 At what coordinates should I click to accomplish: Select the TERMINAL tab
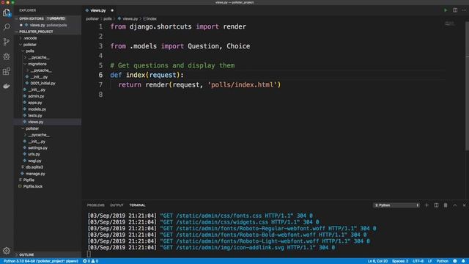(x=137, y=205)
